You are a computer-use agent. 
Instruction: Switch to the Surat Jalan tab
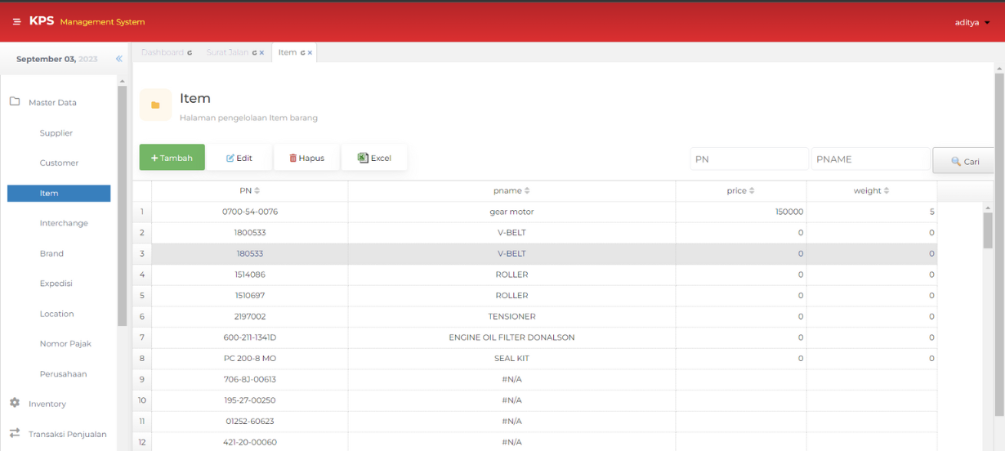pyautogui.click(x=226, y=52)
